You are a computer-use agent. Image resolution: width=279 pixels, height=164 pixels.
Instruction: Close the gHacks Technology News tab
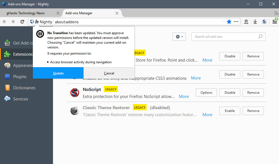point(58,13)
